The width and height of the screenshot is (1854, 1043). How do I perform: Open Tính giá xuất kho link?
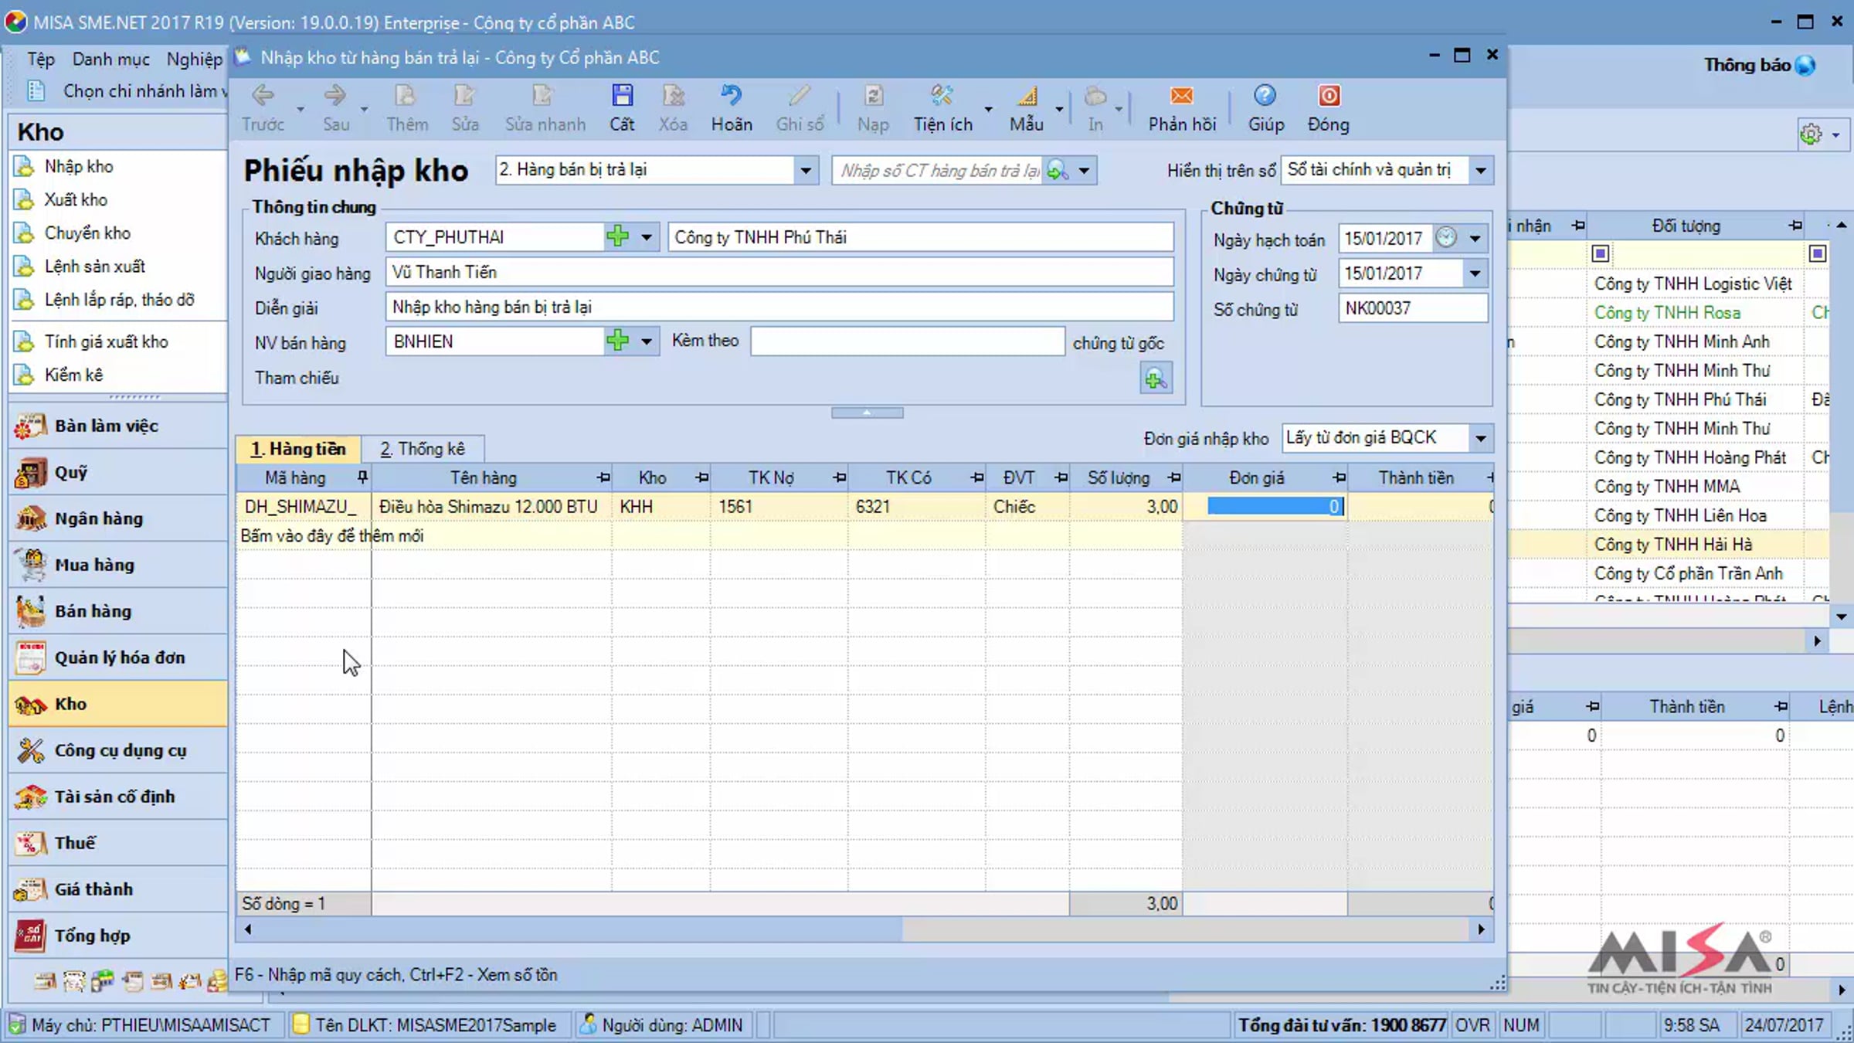(x=106, y=341)
